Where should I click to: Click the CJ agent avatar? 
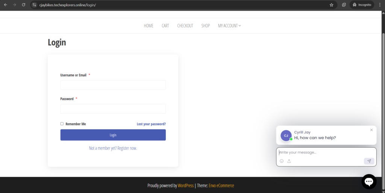point(286,135)
